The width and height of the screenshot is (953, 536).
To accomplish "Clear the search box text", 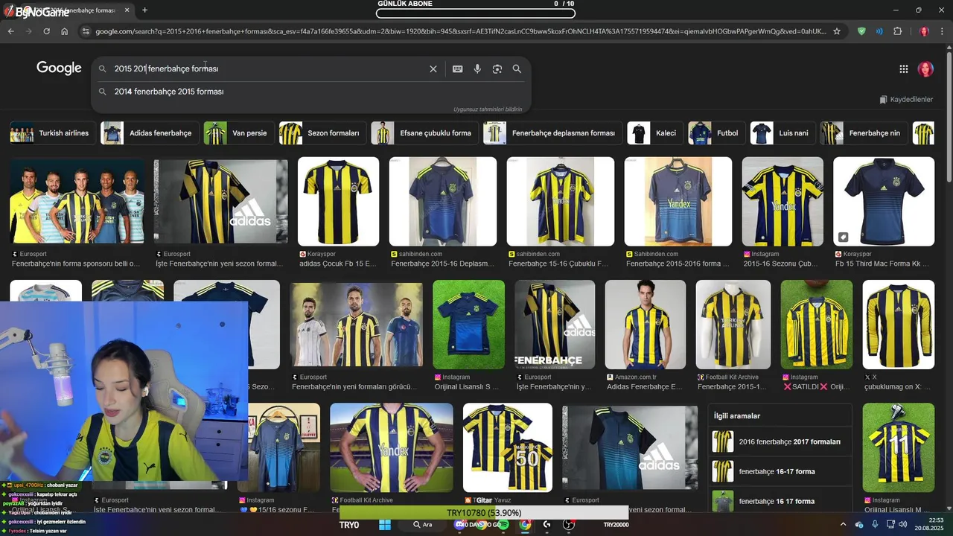I will [433, 68].
